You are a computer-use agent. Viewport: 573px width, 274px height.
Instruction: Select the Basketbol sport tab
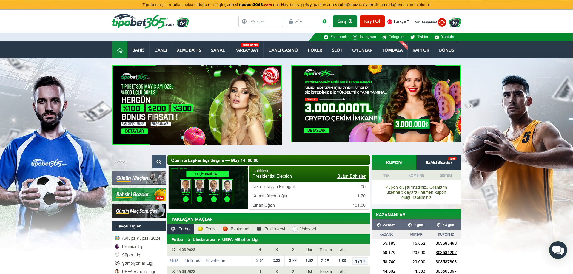(x=236, y=229)
